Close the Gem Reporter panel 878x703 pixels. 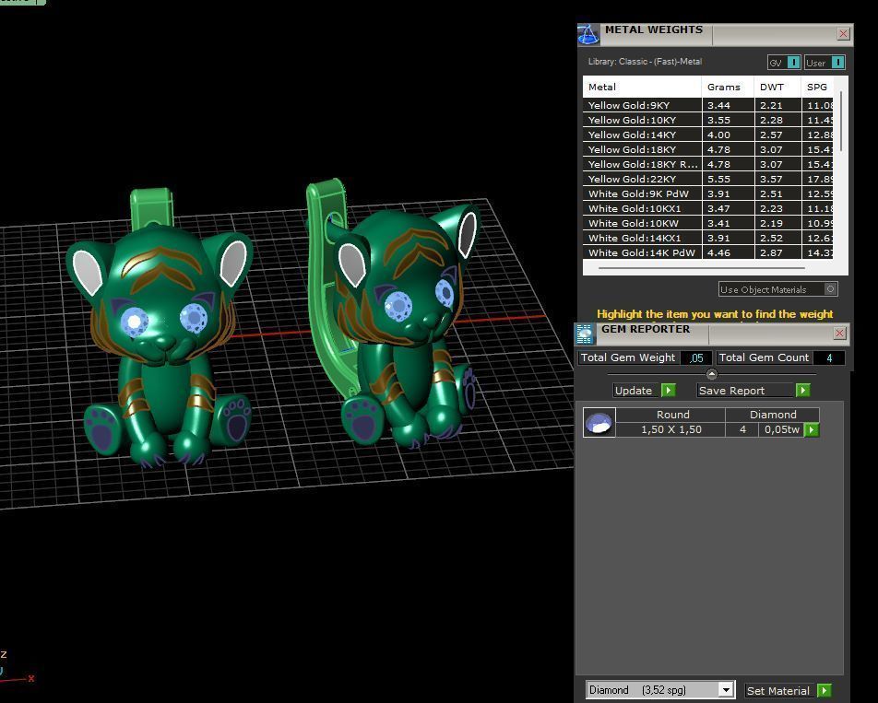coord(839,334)
